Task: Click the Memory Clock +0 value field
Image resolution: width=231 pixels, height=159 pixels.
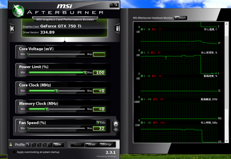Action: pos(99,109)
